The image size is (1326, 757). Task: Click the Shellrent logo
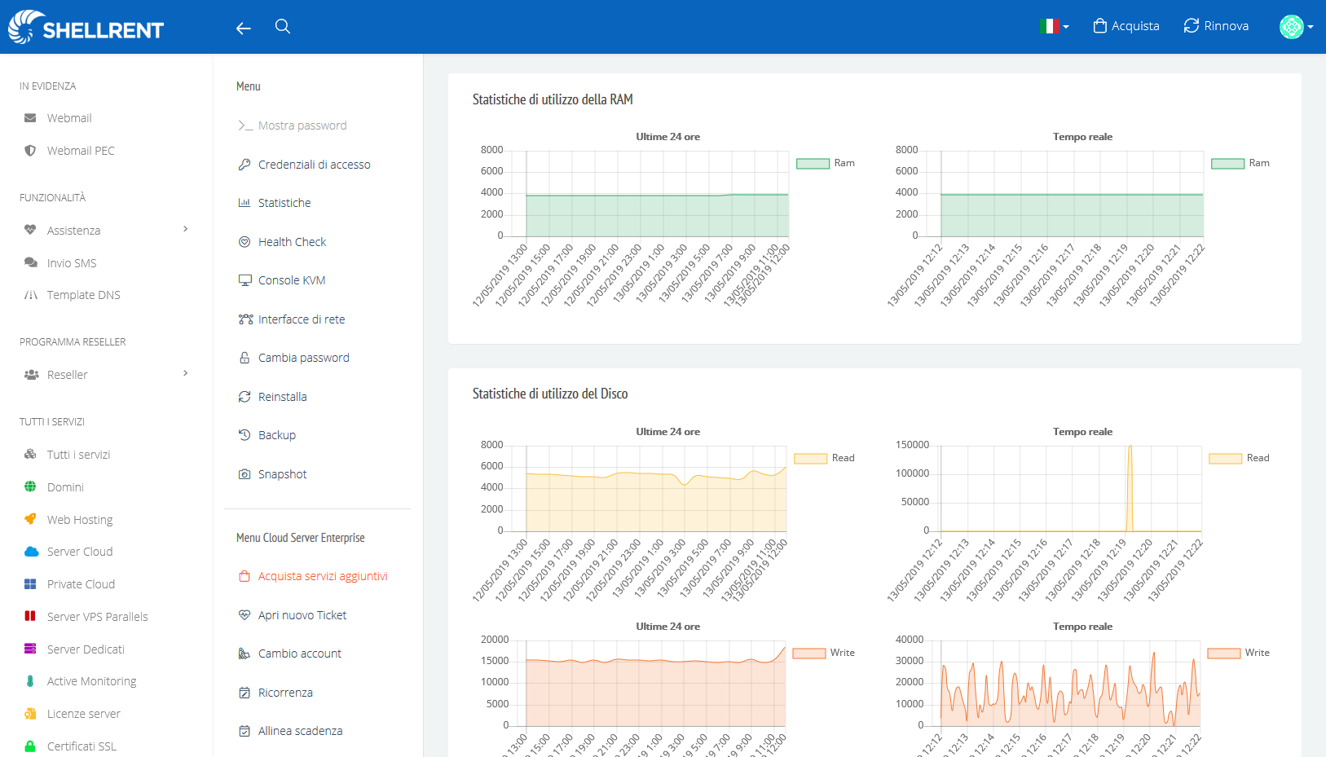[x=86, y=27]
